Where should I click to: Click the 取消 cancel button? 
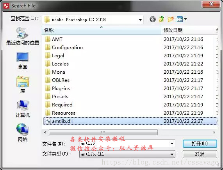point(200,154)
